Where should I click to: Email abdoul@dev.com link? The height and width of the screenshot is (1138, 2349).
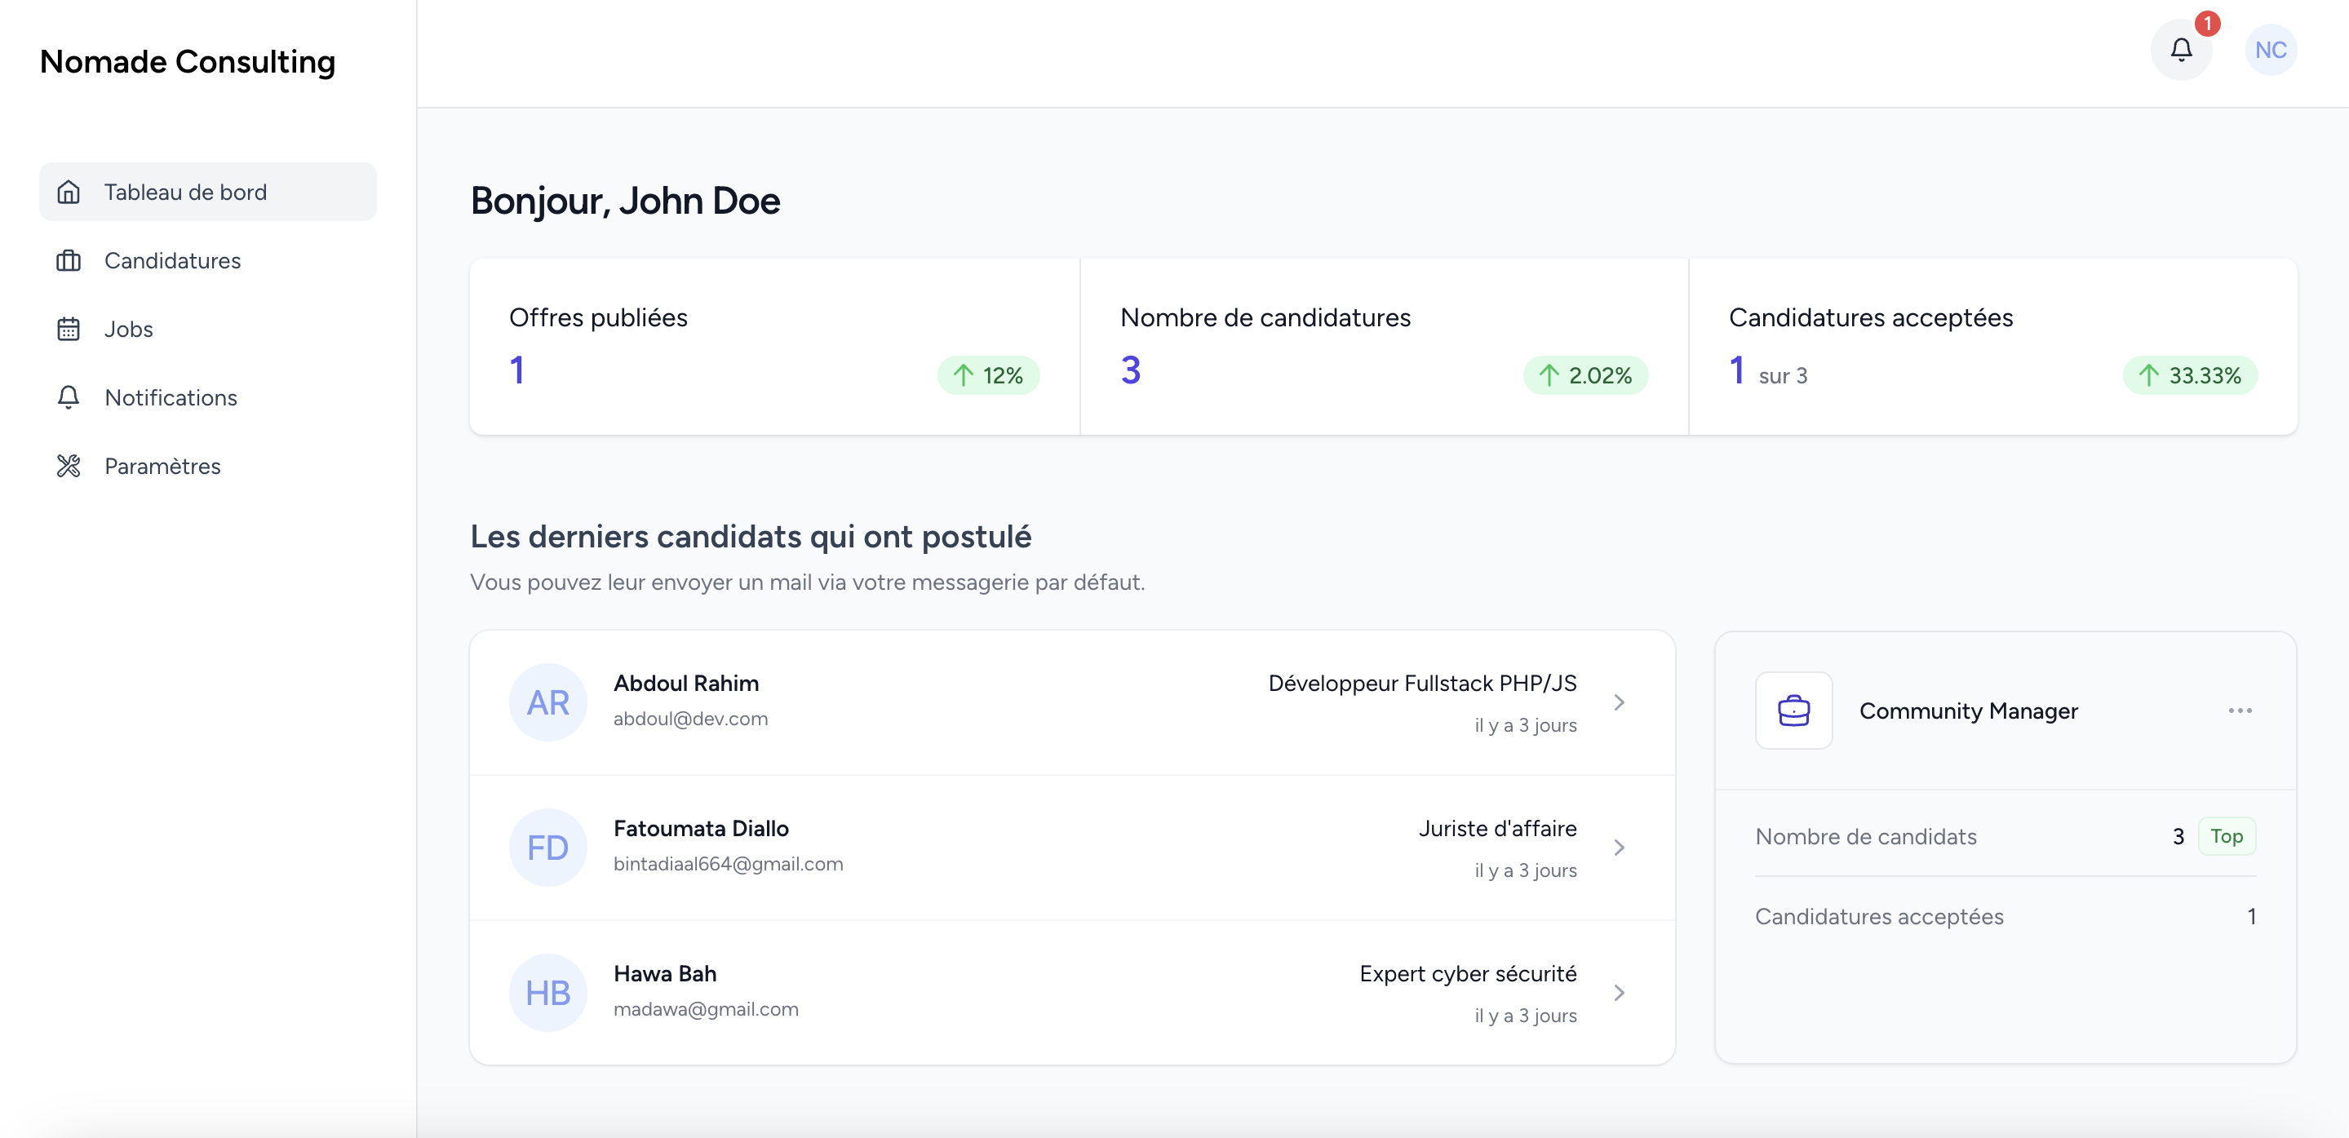click(690, 719)
